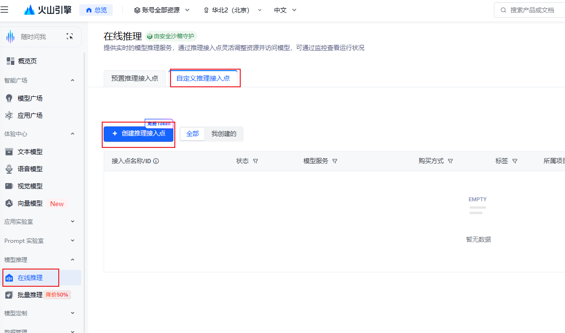Open the 标签 column filter icon

(515, 161)
